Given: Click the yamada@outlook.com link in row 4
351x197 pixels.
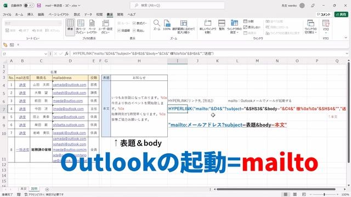Looking at the screenshot, I should (70, 85).
